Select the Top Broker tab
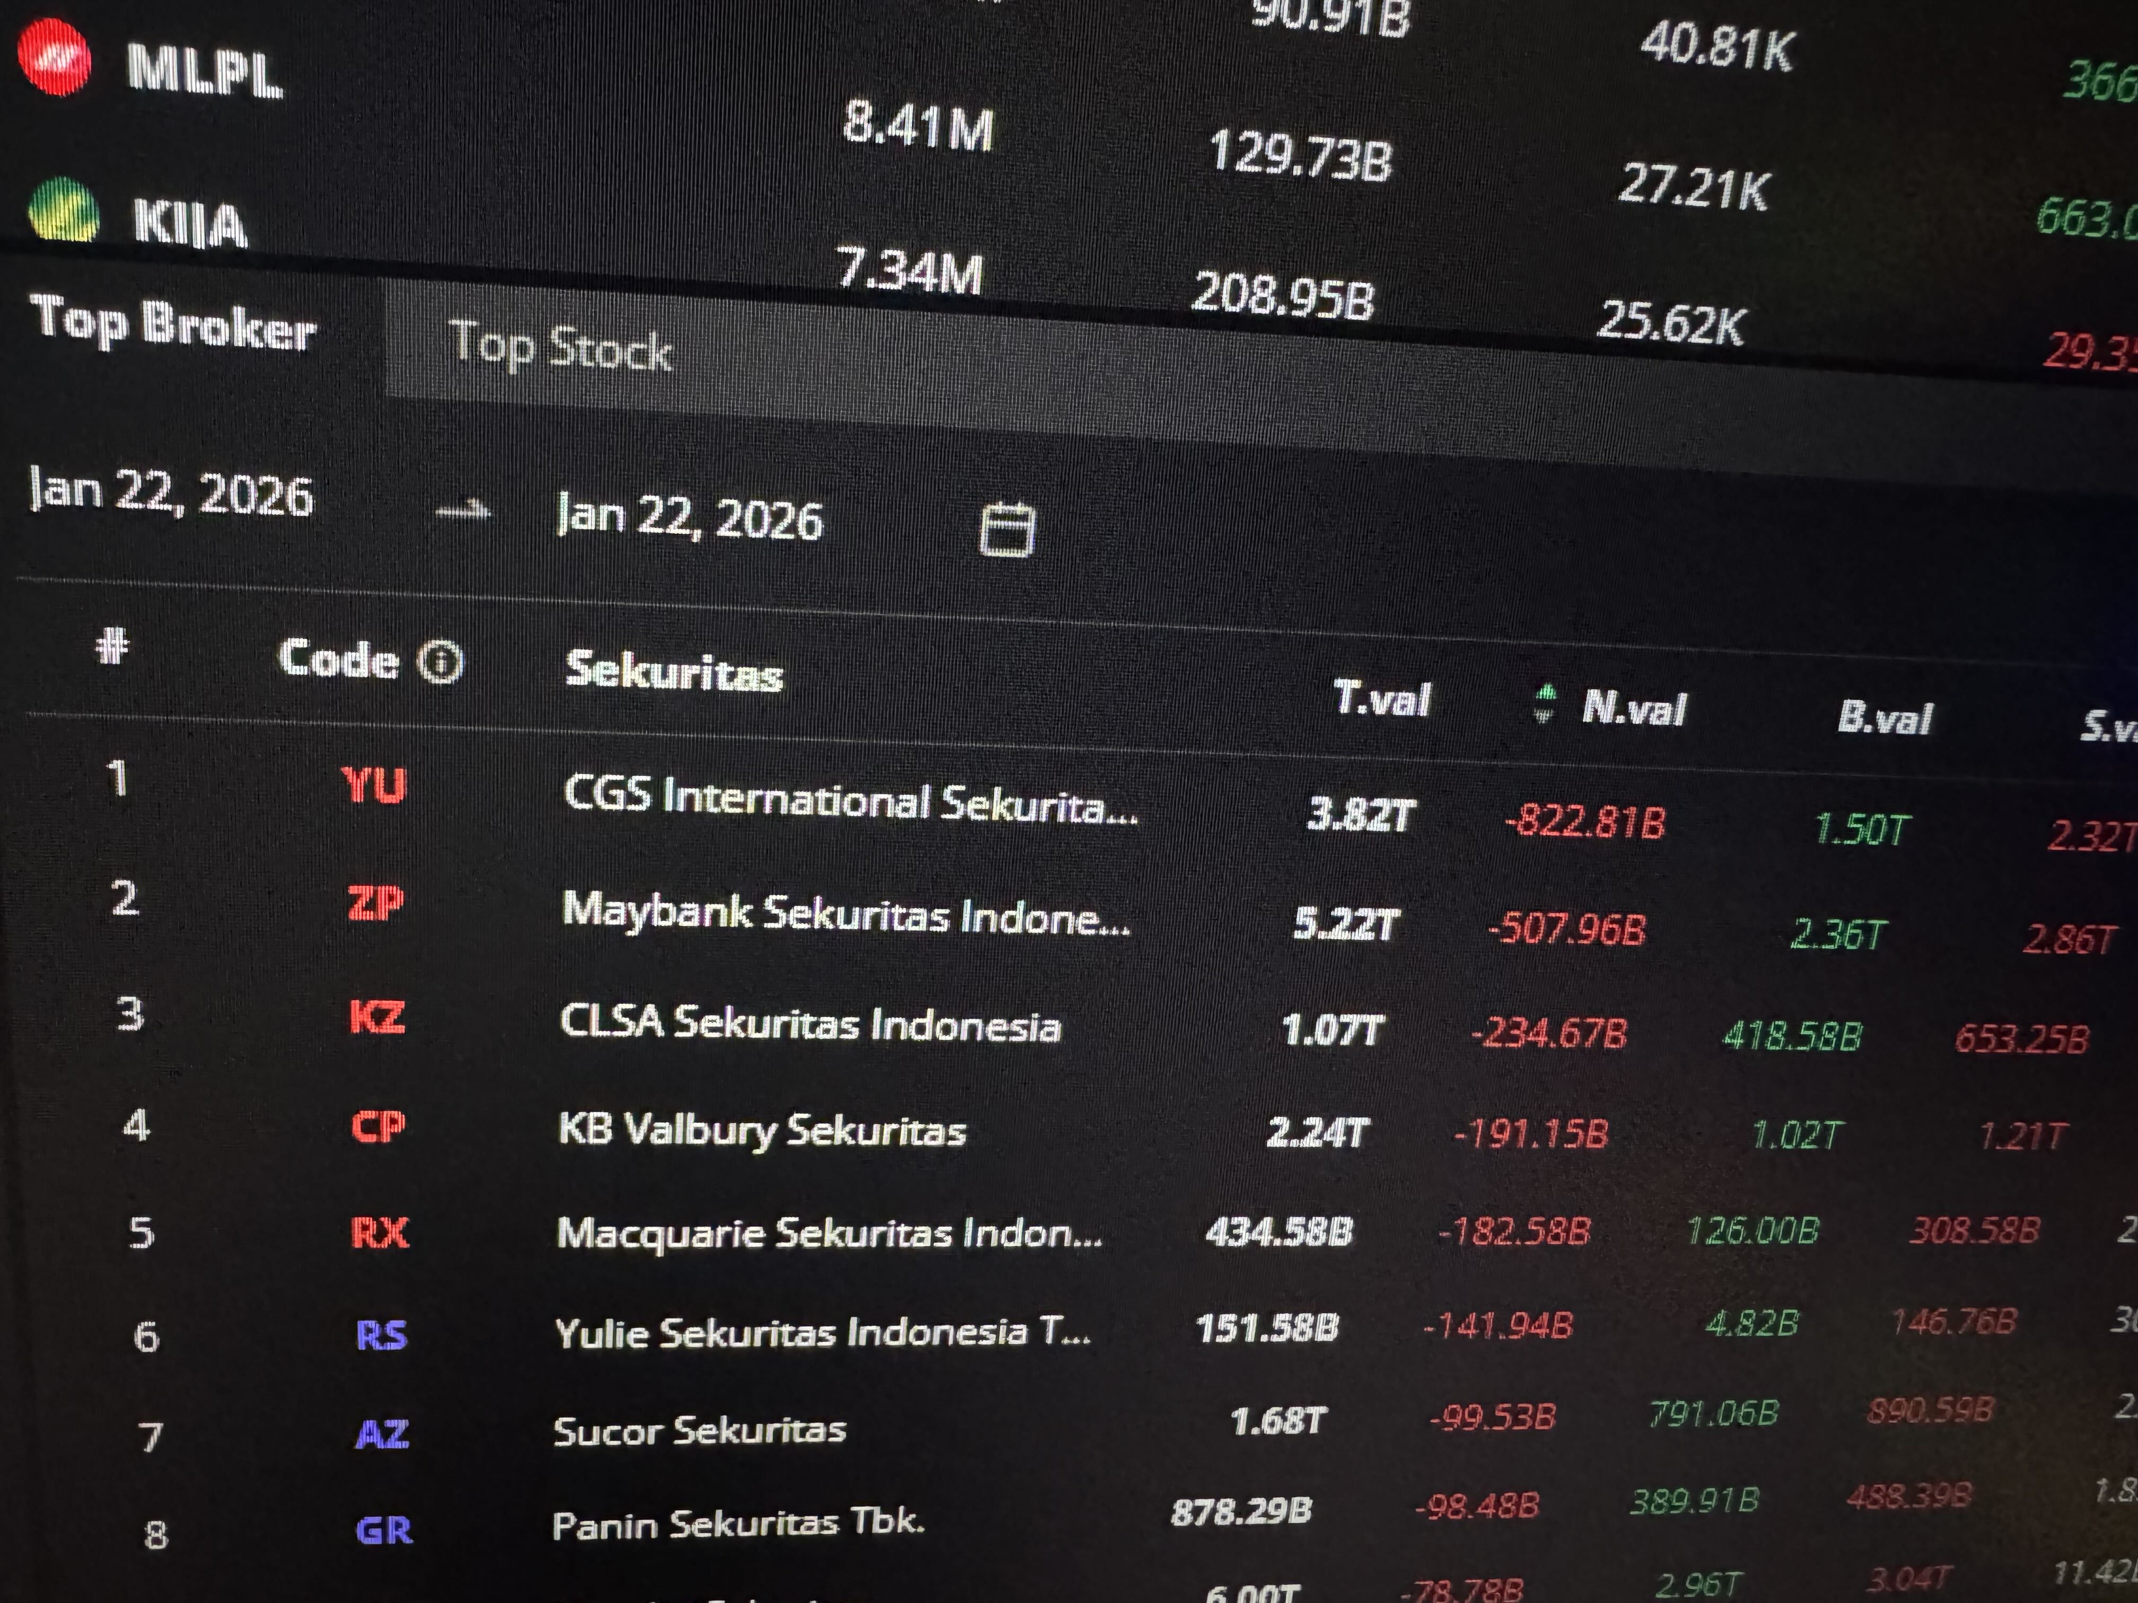The width and height of the screenshot is (2138, 1603). click(x=173, y=324)
